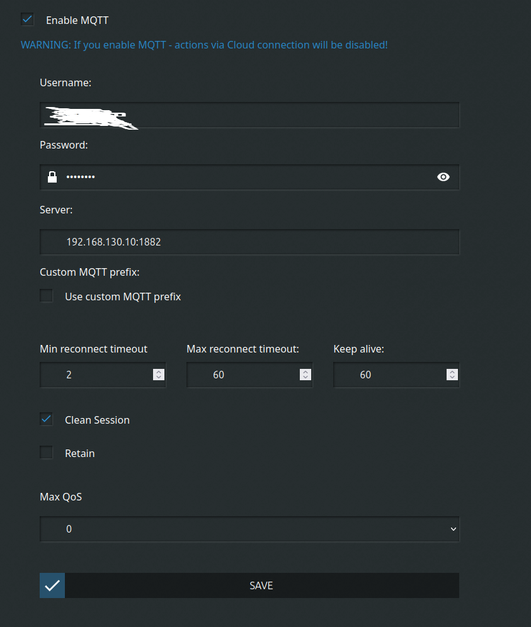Decrease Max reconnect timeout with down arrow
Screen dimensions: 531x627
(305, 378)
